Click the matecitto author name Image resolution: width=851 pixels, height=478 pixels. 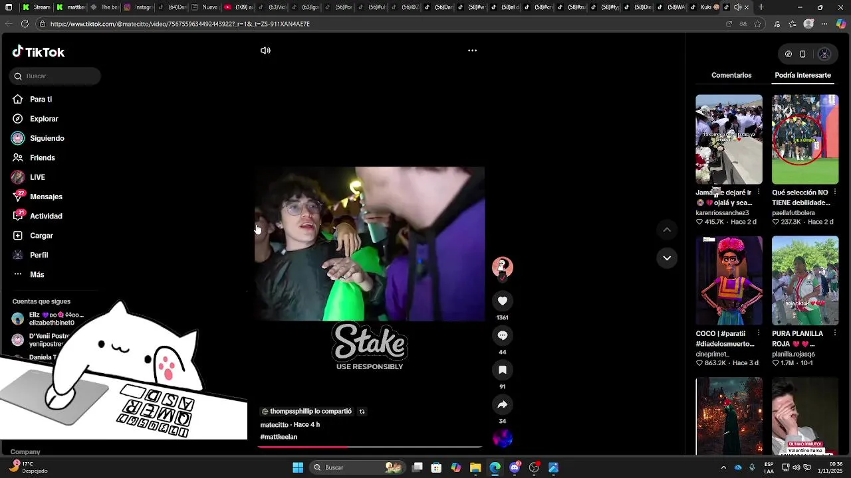point(274,424)
